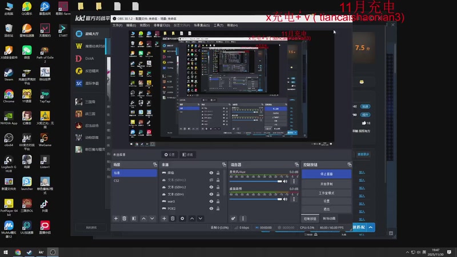The height and width of the screenshot is (257, 457).
Task: Open 桌面音频 three-dot options menu
Action: (294, 199)
